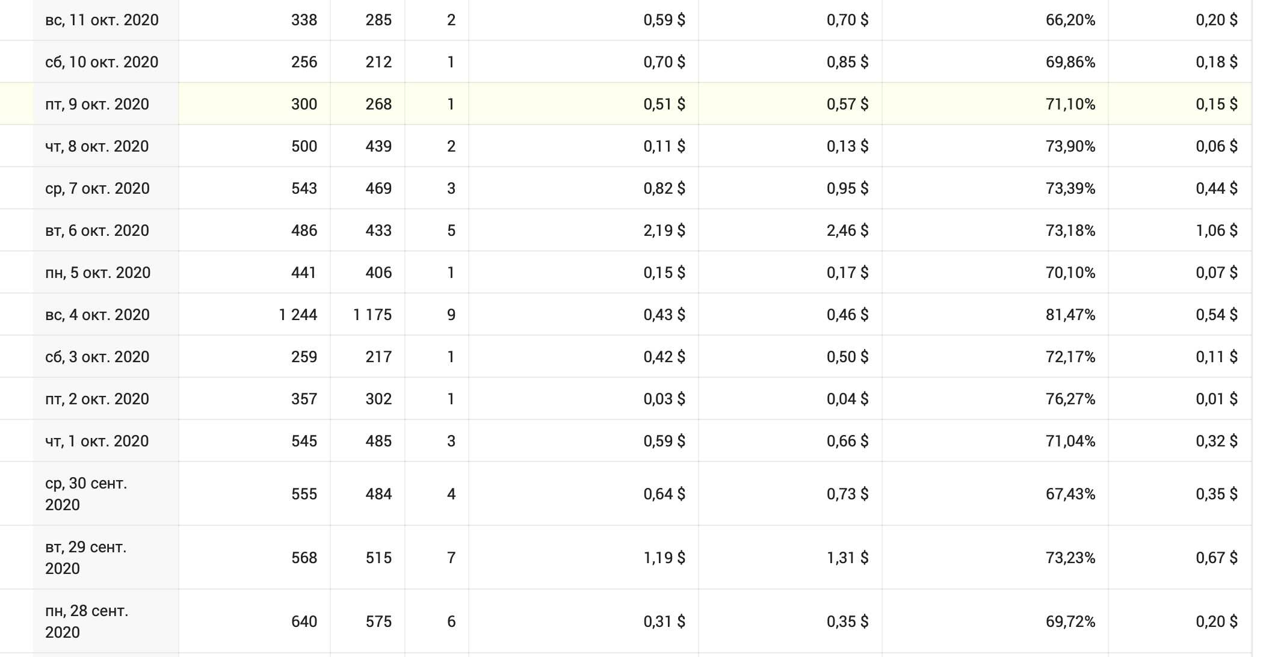This screenshot has width=1272, height=657.
Task: Select the вс, 4 окт. 2020 date cell
Action: [97, 315]
